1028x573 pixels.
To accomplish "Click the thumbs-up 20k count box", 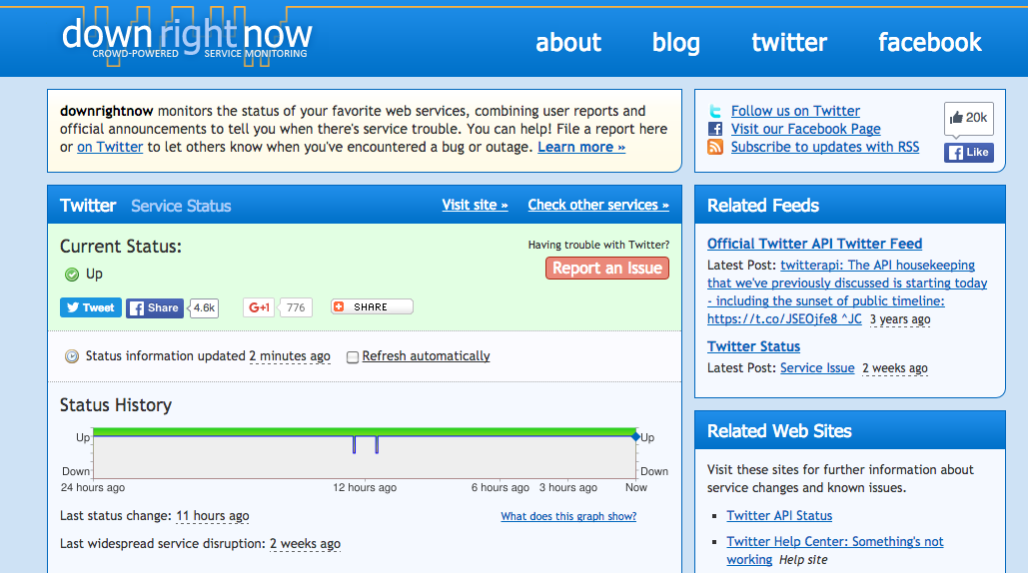I will pyautogui.click(x=968, y=118).
